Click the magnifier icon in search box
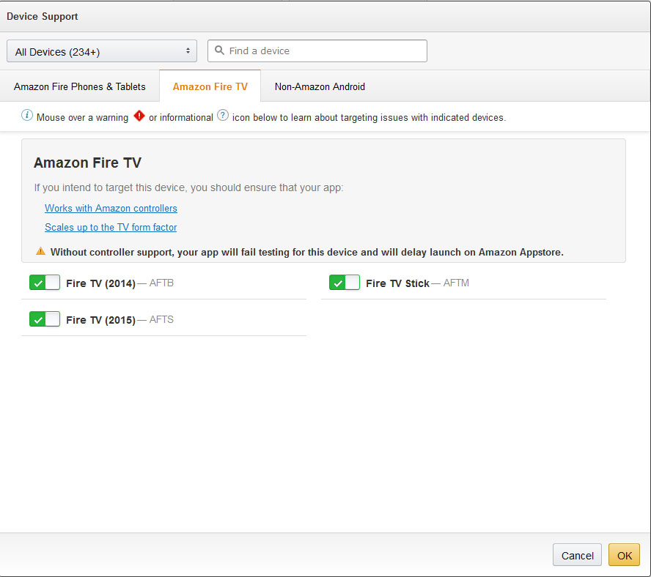 tap(219, 51)
